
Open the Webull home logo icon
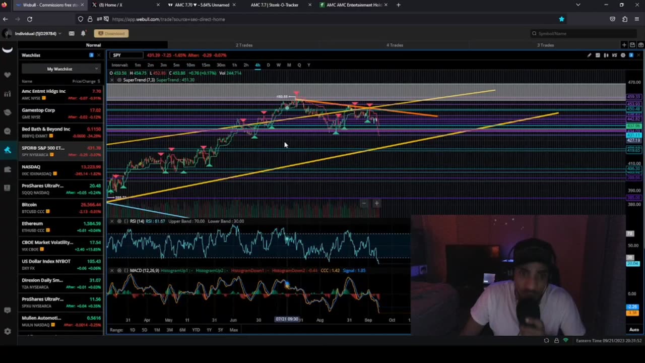[x=7, y=49]
